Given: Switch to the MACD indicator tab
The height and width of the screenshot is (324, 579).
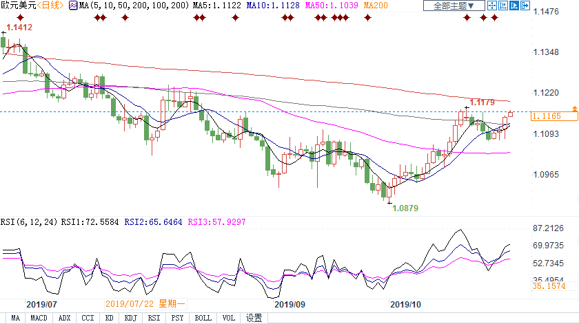Looking at the screenshot, I should 39,318.
